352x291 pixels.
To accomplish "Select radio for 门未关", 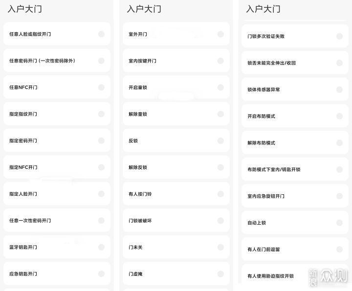I will [220, 247].
